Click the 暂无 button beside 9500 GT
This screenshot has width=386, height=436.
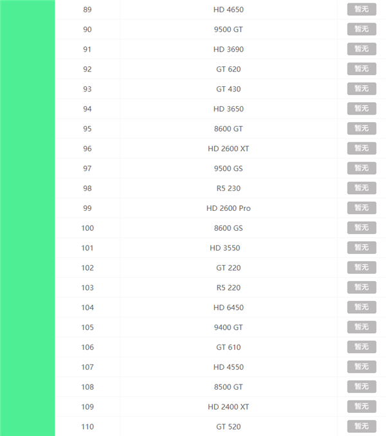coord(362,30)
